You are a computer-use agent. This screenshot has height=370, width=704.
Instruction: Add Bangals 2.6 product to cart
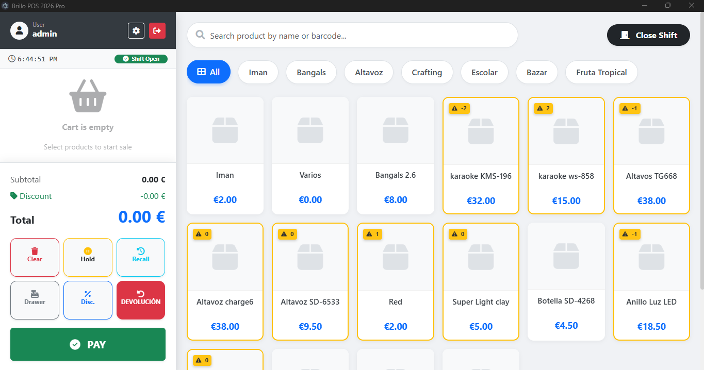(x=396, y=156)
